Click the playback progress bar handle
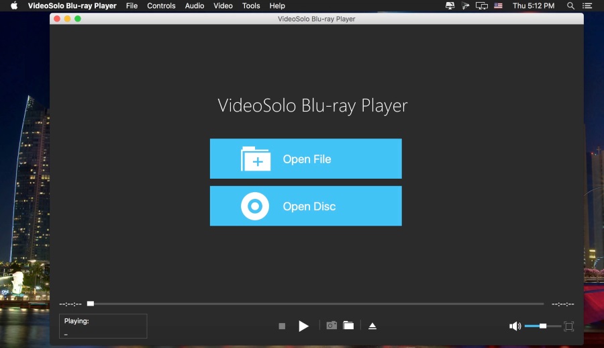 point(91,304)
